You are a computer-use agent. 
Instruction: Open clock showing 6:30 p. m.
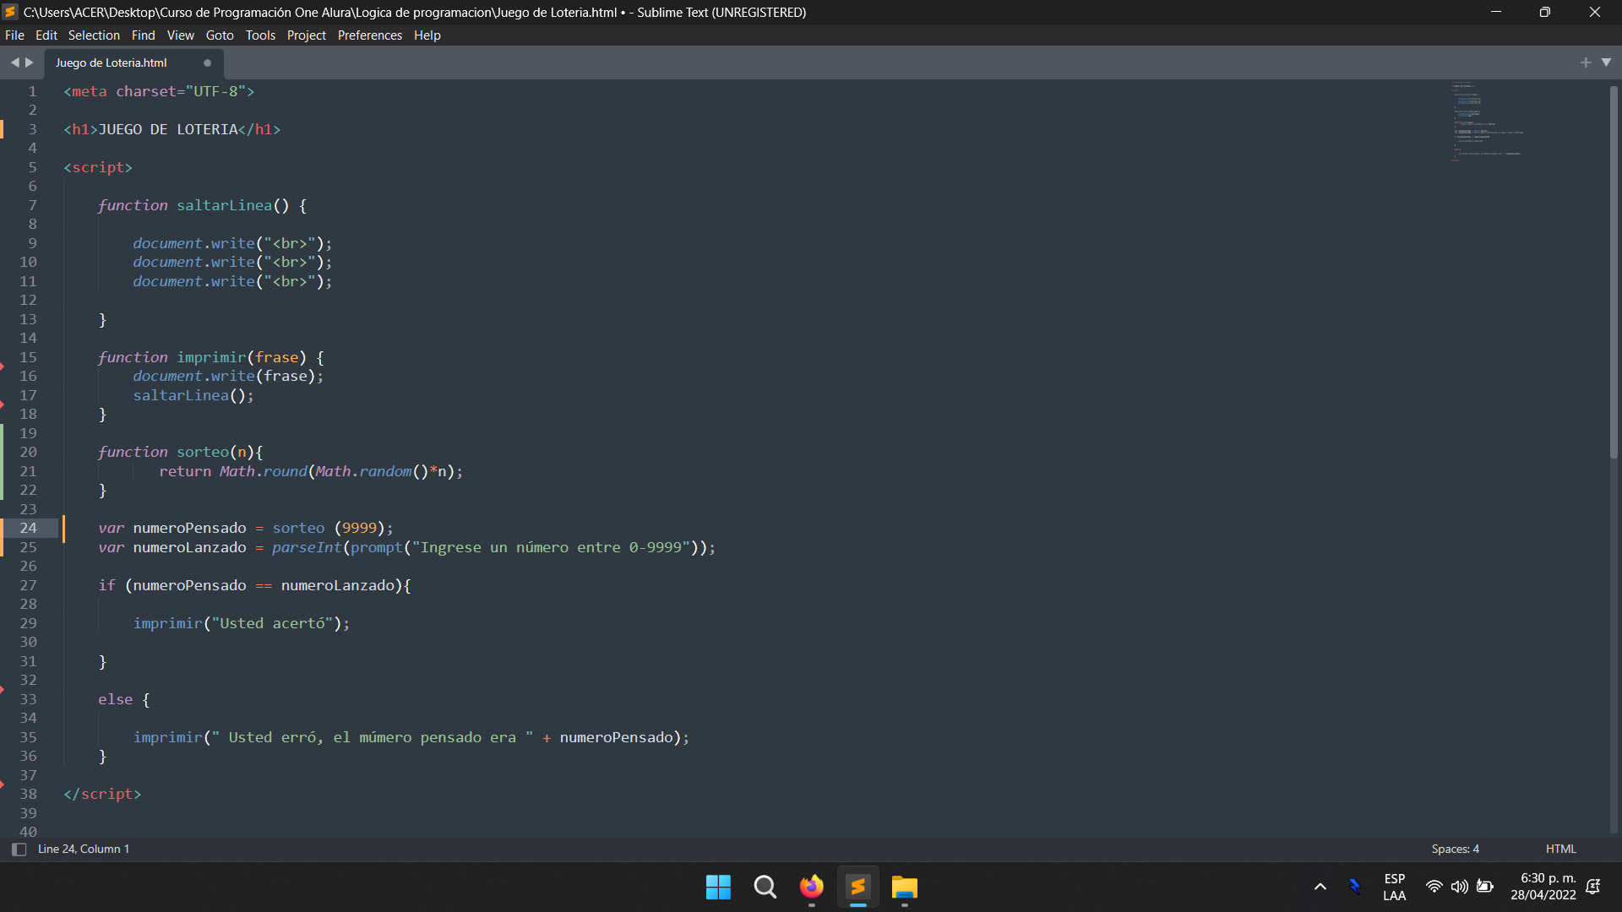click(1543, 888)
